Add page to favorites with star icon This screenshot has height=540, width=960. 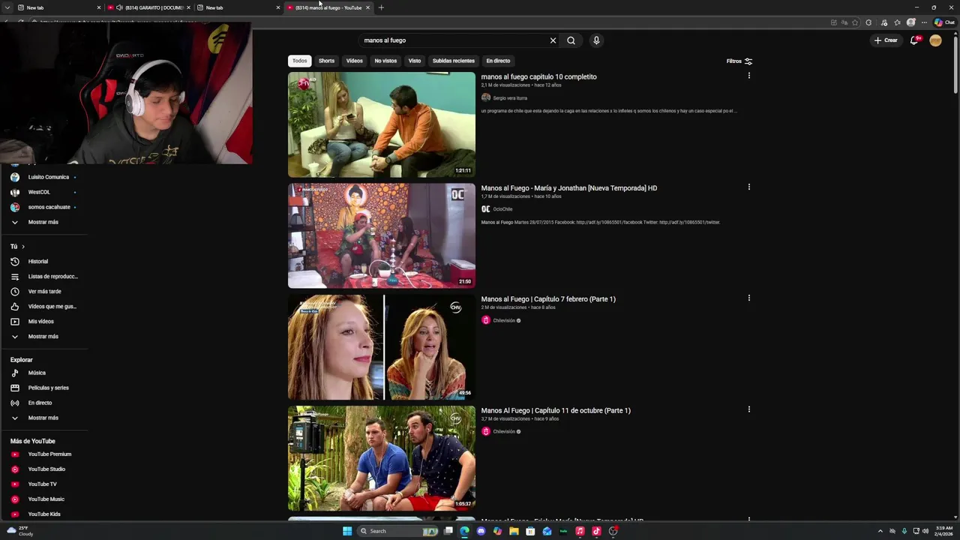click(855, 22)
